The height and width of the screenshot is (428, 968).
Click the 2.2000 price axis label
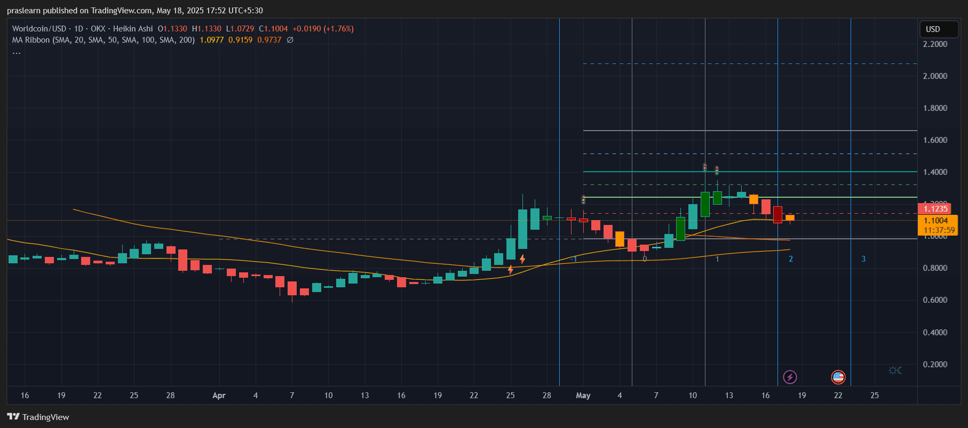click(x=935, y=44)
